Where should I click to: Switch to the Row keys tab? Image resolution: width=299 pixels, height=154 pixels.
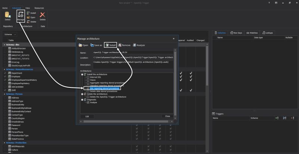point(236,33)
